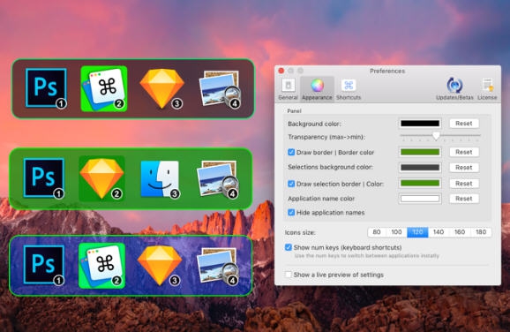This screenshot has height=332, width=510.
Task: Open the Updates/Betas tab
Action: coord(454,89)
